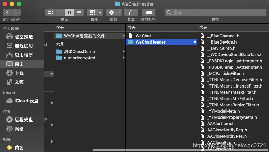Switch to list view
269x152 pixels.
60,13
